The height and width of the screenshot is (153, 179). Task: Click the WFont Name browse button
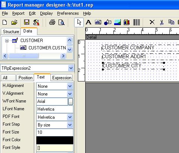[70, 101]
